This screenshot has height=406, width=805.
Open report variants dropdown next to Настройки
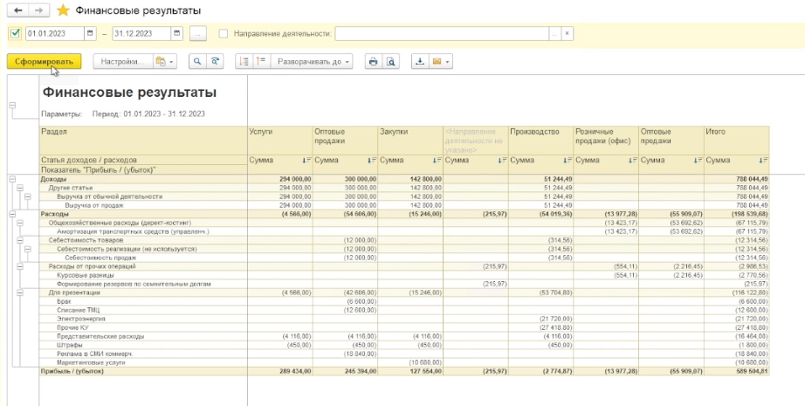click(165, 62)
